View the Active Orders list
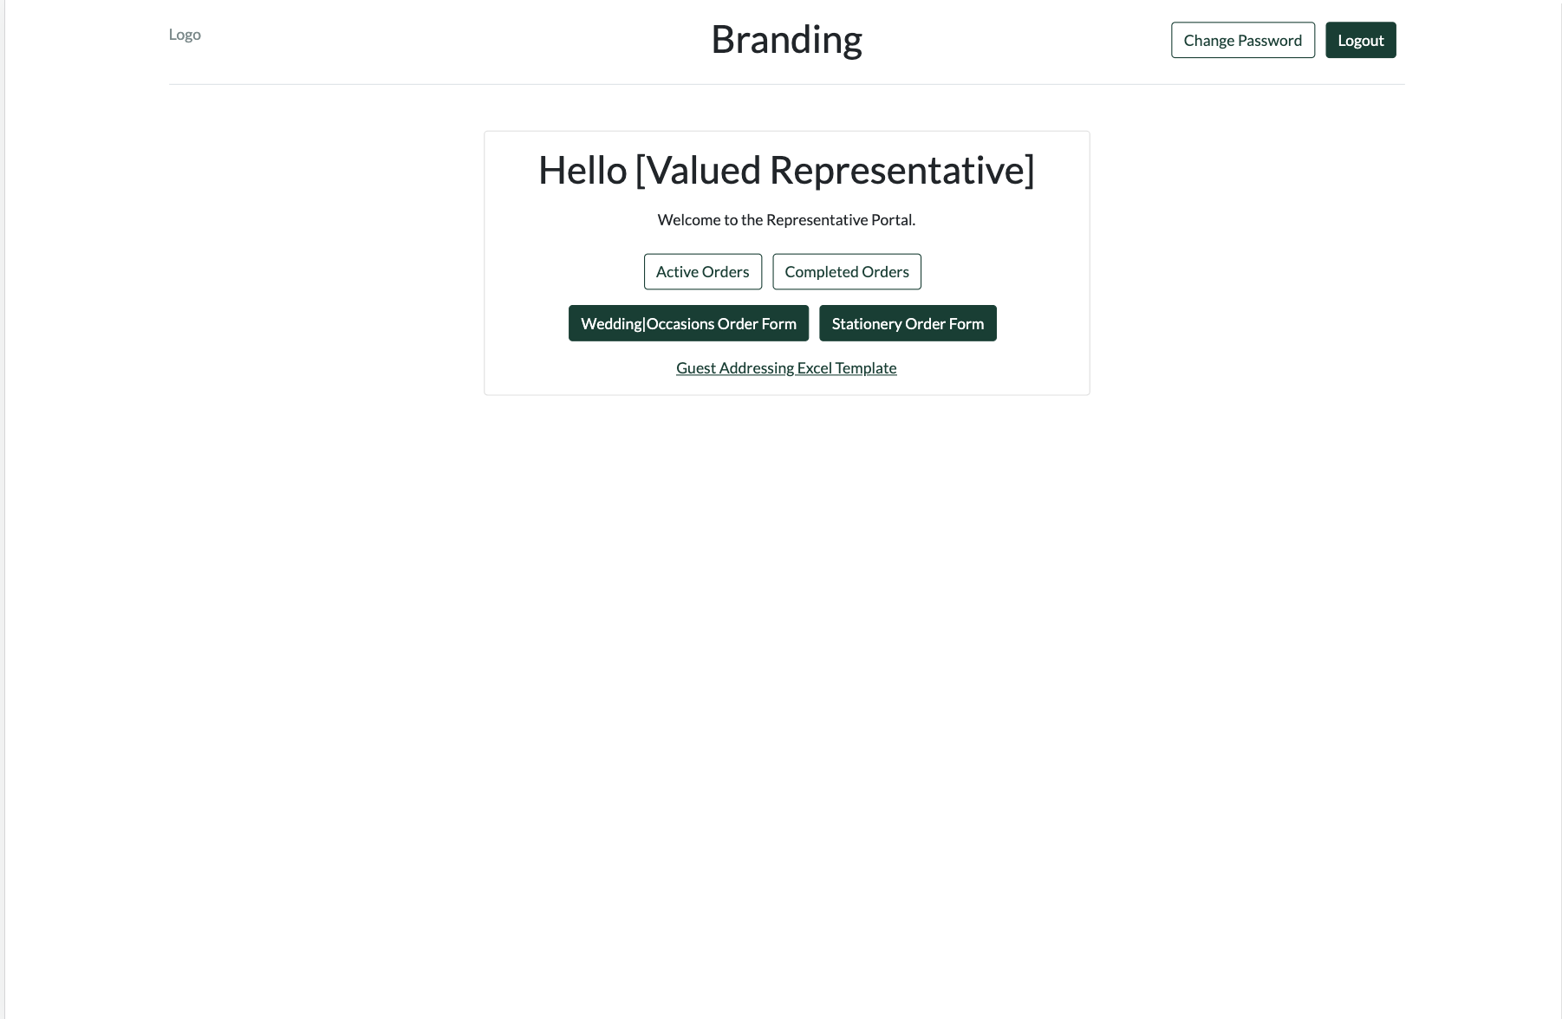 (x=702, y=272)
